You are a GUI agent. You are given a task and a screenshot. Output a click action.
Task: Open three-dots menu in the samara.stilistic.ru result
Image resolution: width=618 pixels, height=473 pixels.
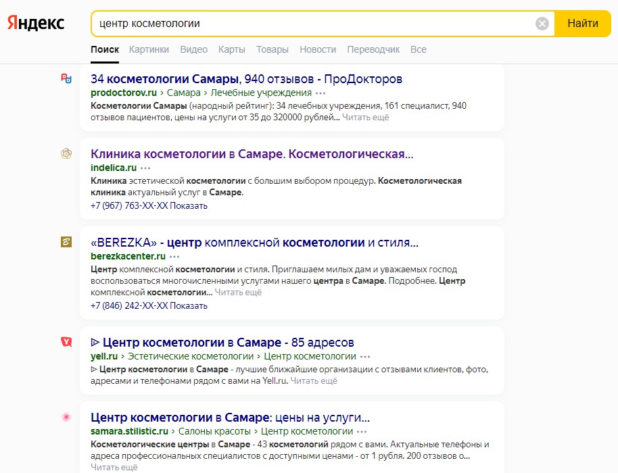pyautogui.click(x=362, y=432)
